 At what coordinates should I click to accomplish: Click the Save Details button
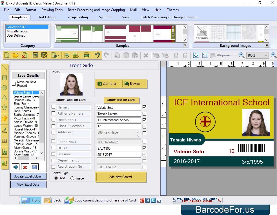click(28, 76)
